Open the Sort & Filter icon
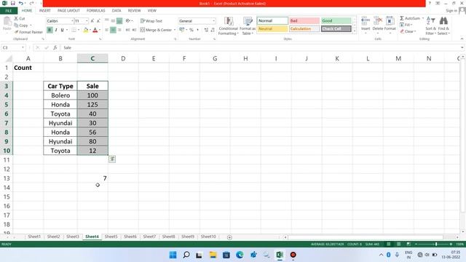The height and width of the screenshot is (262, 466). (430, 21)
